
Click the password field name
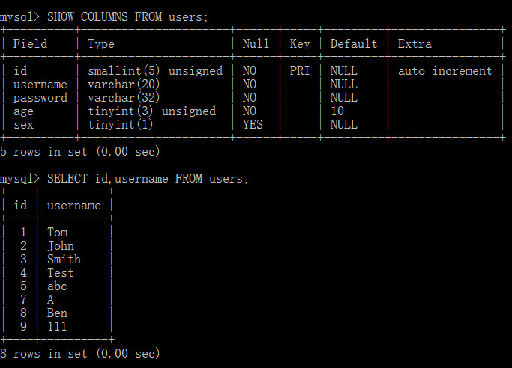[40, 98]
